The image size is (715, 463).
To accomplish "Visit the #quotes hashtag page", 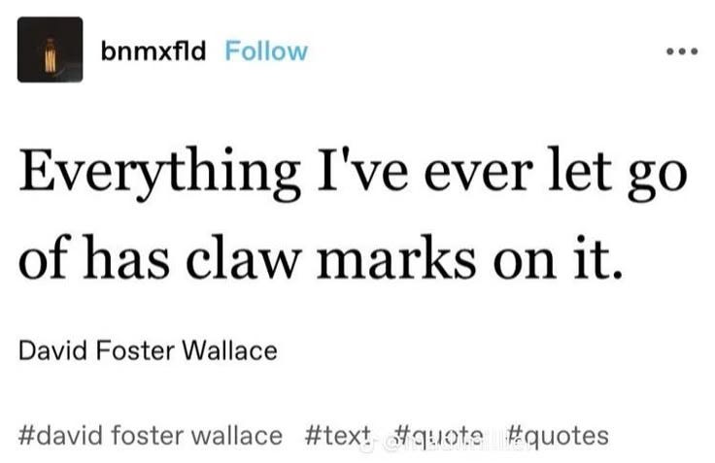I will pos(559,435).
